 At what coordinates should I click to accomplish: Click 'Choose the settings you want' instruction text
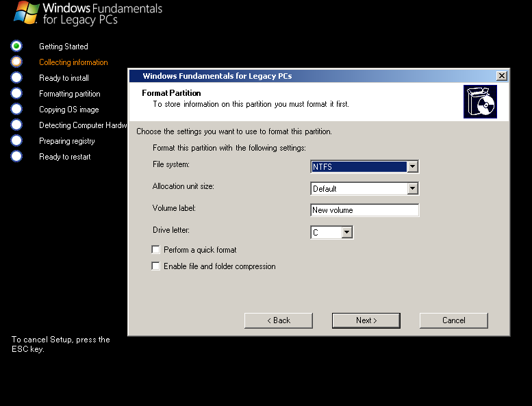tap(234, 131)
